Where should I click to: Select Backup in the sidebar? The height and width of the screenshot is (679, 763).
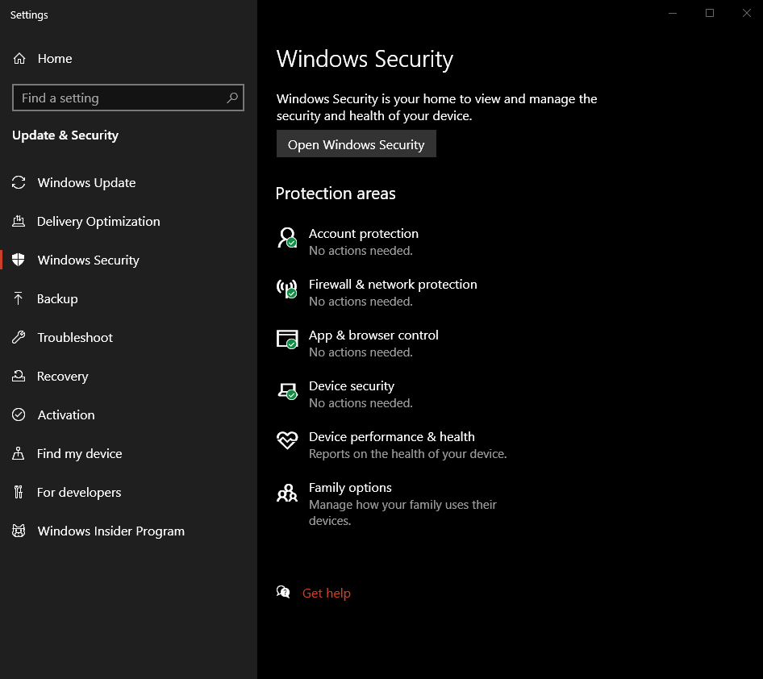(x=57, y=299)
